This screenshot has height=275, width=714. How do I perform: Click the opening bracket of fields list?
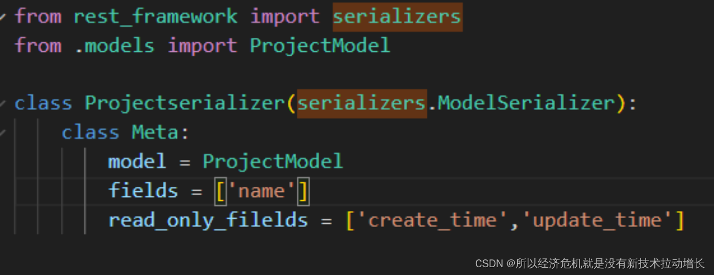[220, 191]
